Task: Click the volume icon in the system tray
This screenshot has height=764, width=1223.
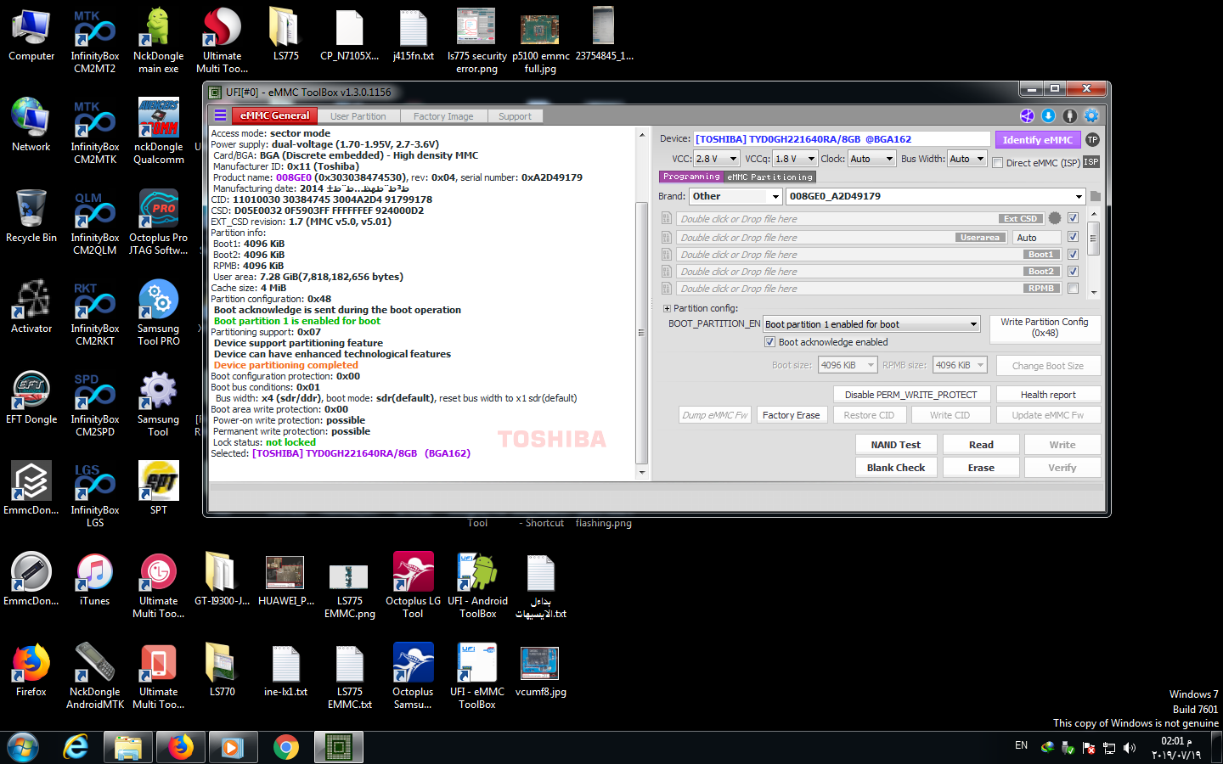Action: coord(1129,748)
